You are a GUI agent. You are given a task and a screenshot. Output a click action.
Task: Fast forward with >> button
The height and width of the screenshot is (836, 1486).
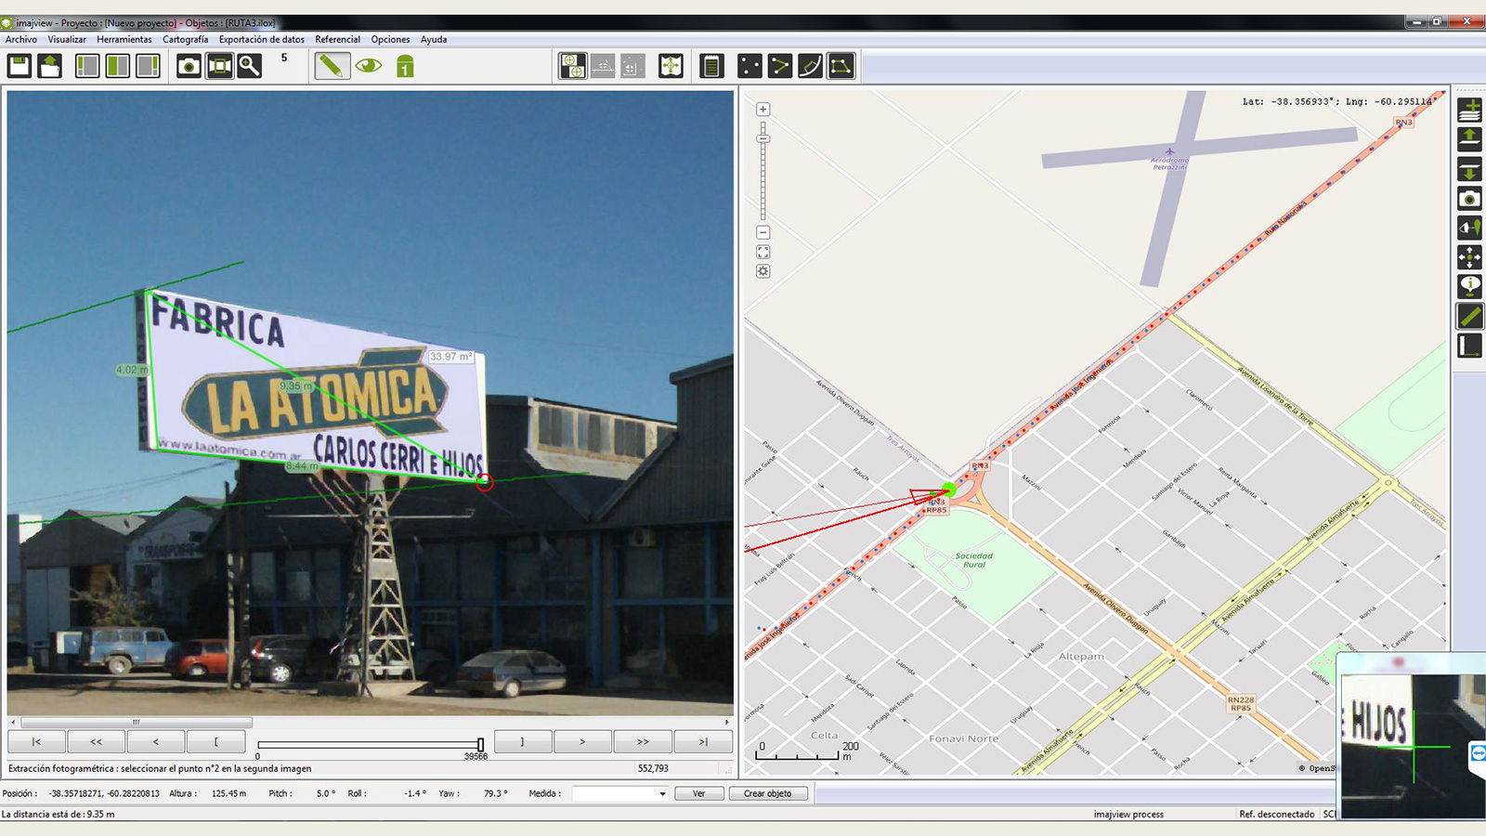(643, 741)
